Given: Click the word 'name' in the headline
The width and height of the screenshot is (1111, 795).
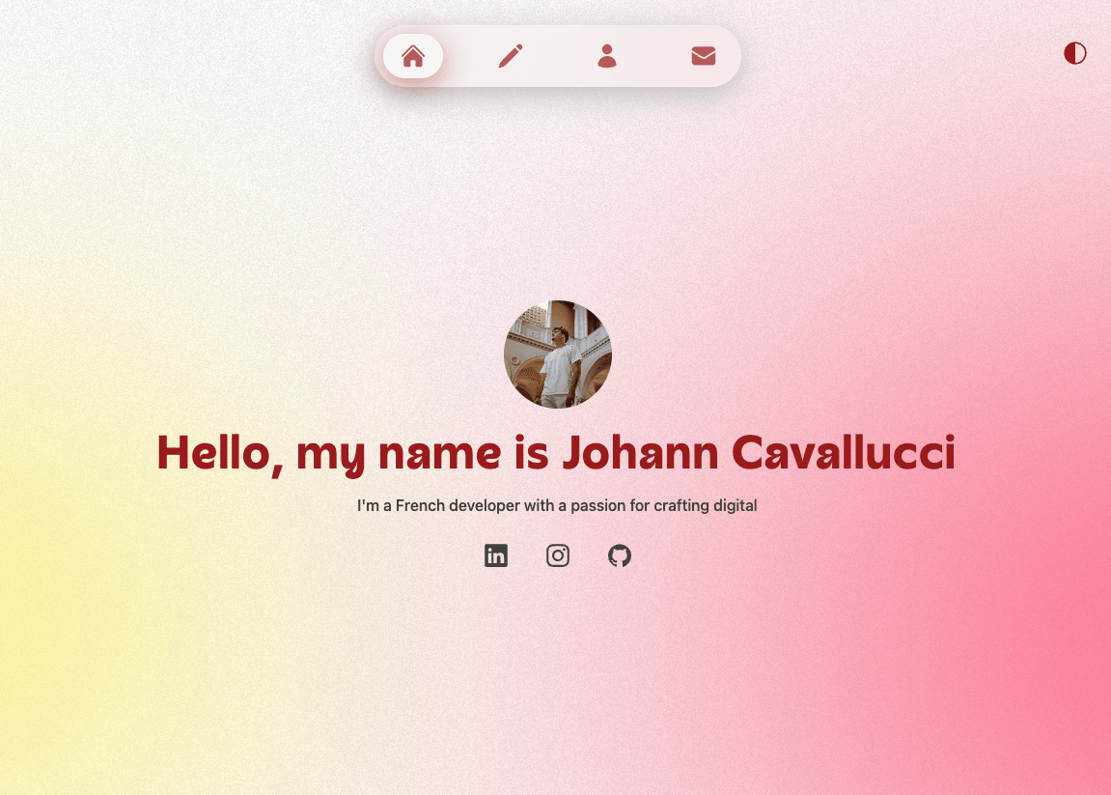Looking at the screenshot, I should 439,454.
